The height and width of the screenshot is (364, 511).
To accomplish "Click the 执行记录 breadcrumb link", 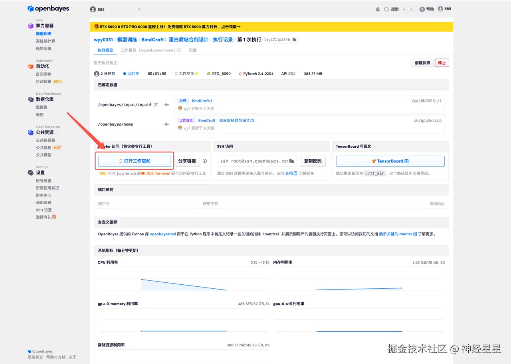I will pos(223,40).
